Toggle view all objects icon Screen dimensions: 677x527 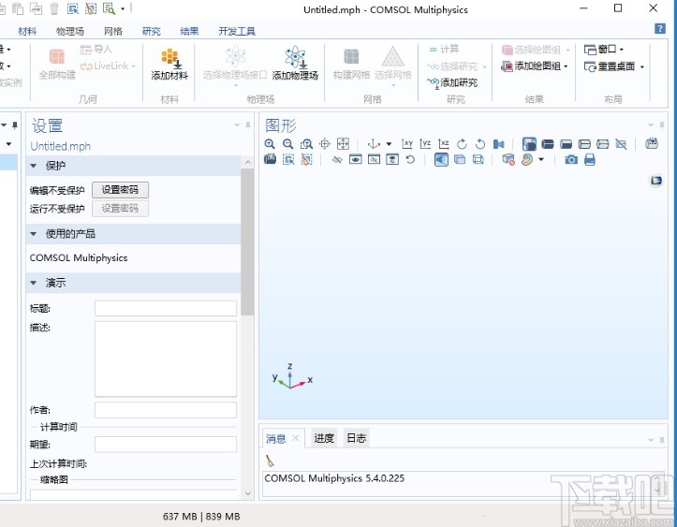pyautogui.click(x=392, y=160)
